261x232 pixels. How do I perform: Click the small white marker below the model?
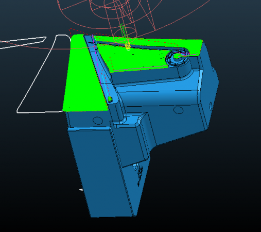(81, 190)
